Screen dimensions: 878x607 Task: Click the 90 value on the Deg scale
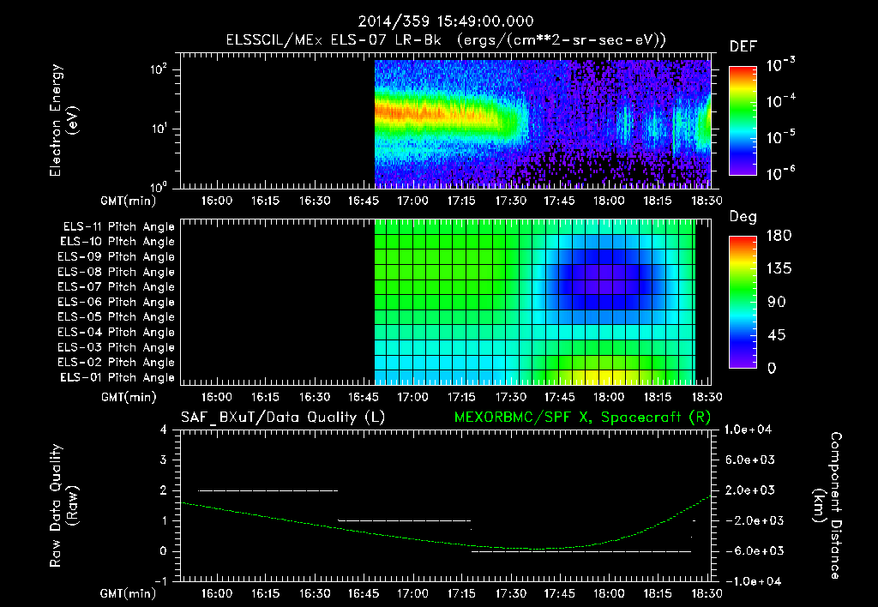pyautogui.click(x=776, y=303)
